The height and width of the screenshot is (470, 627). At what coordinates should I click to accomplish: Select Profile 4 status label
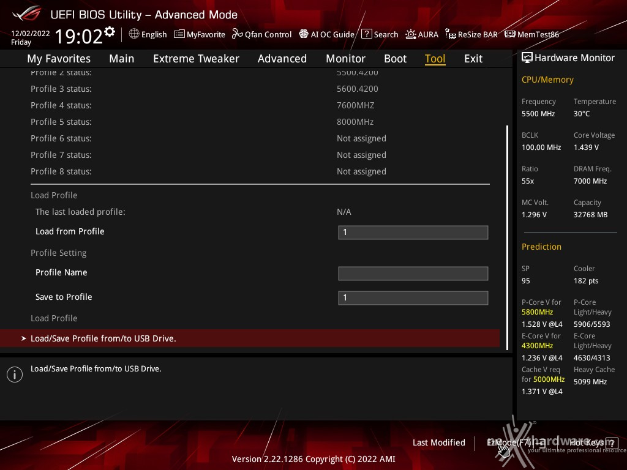pyautogui.click(x=61, y=105)
